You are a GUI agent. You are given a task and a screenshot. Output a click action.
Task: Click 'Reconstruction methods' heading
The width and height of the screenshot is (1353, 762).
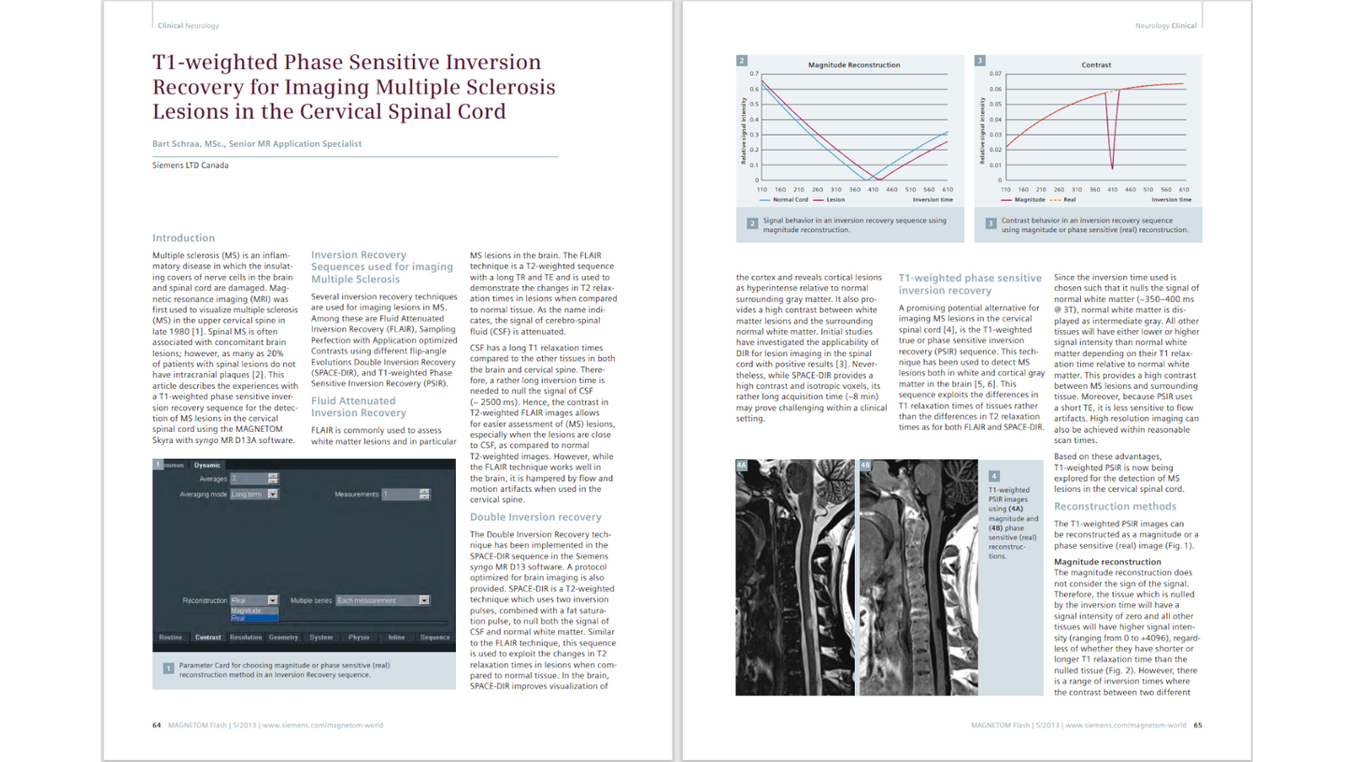(x=1116, y=506)
